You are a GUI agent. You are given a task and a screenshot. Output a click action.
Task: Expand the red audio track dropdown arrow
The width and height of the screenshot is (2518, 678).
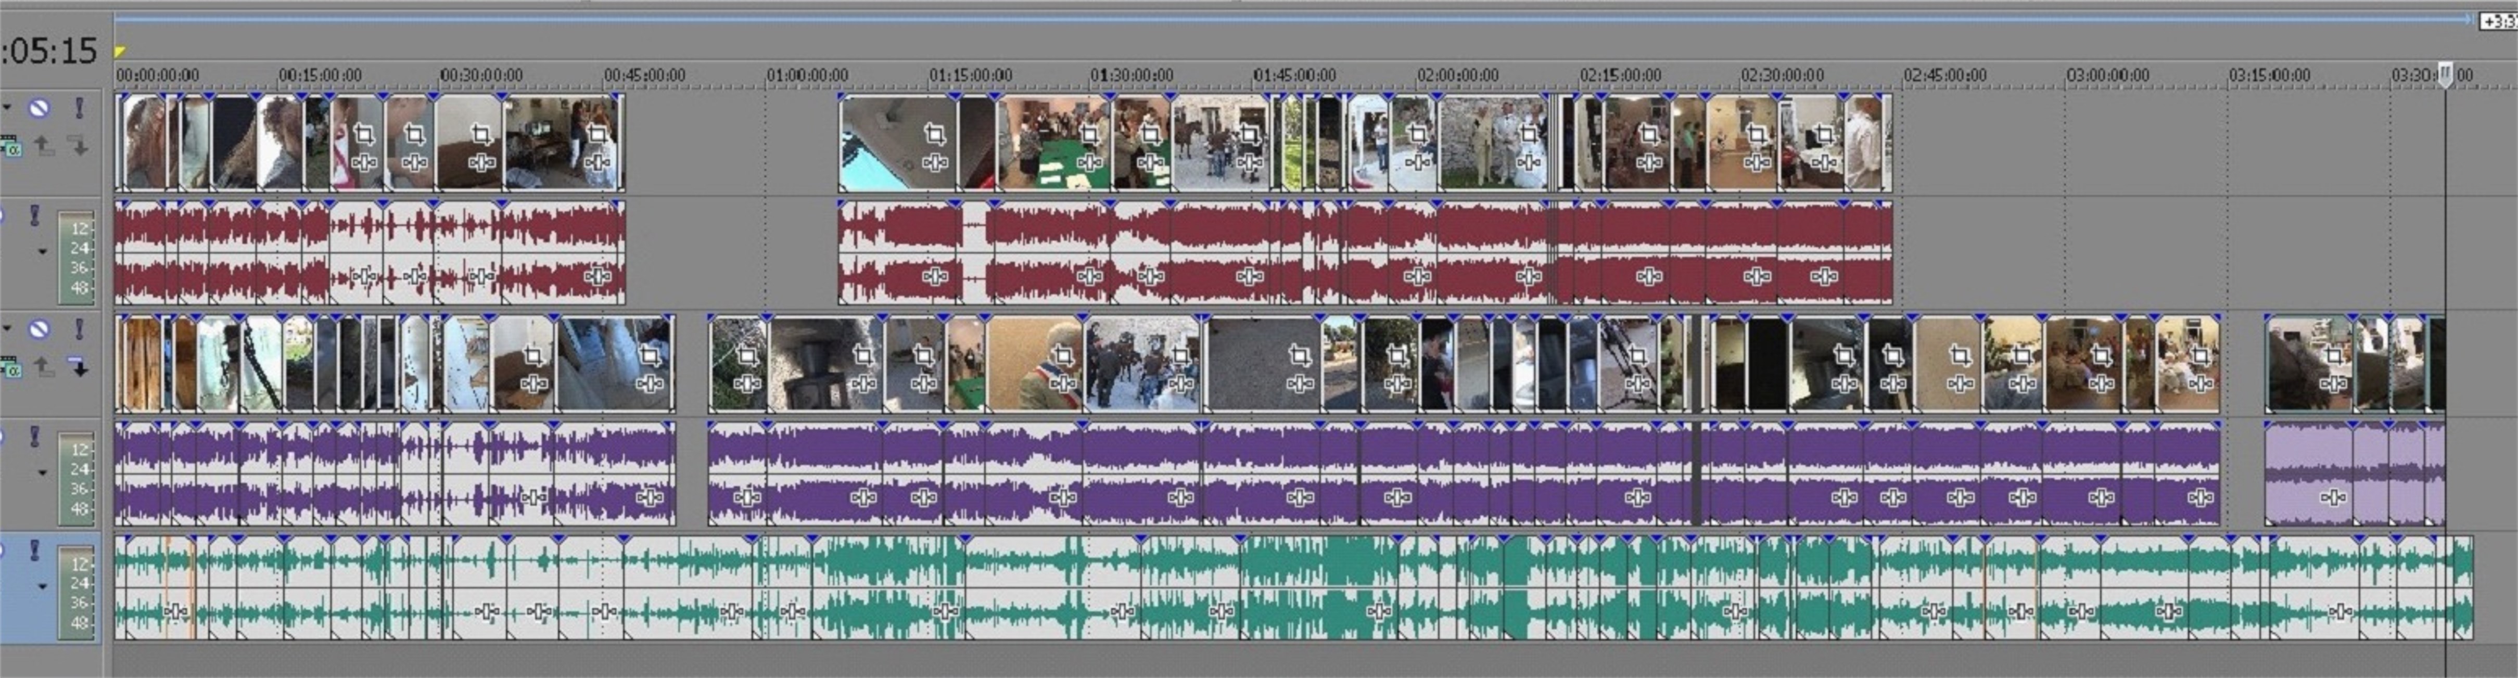point(42,252)
